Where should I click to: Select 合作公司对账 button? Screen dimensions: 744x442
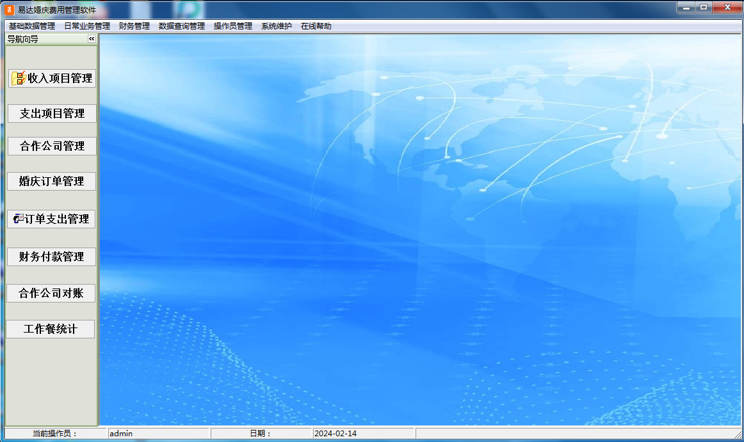51,293
